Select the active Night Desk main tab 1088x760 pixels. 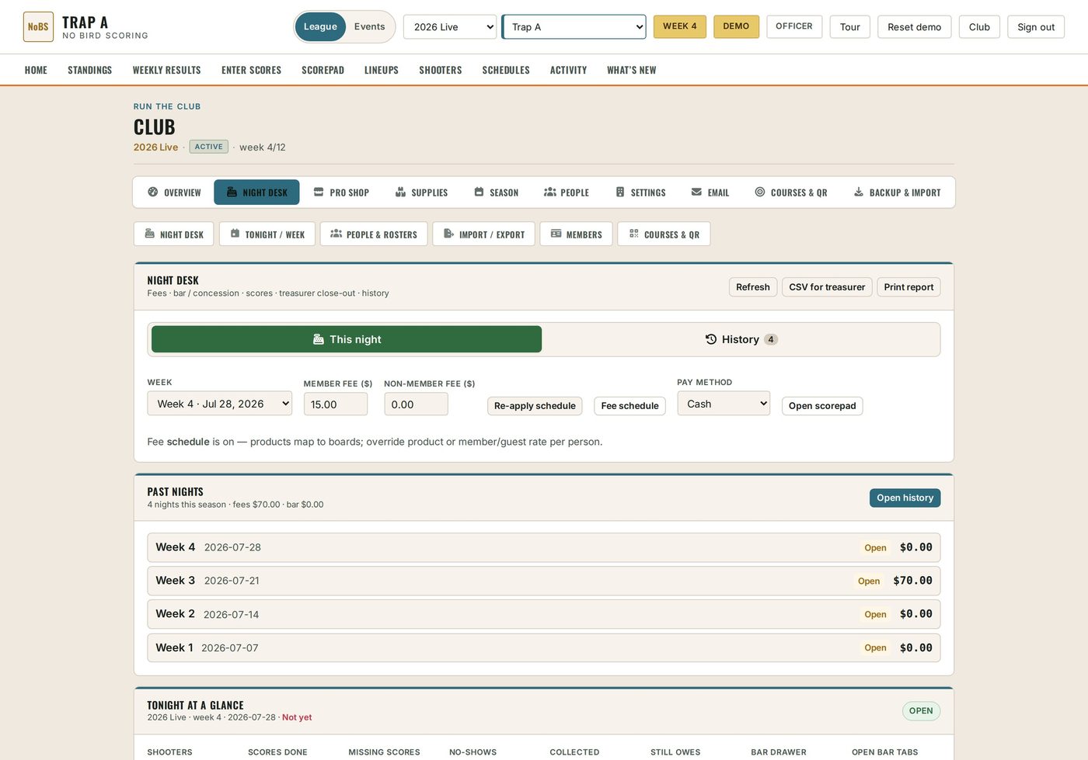pyautogui.click(x=256, y=192)
